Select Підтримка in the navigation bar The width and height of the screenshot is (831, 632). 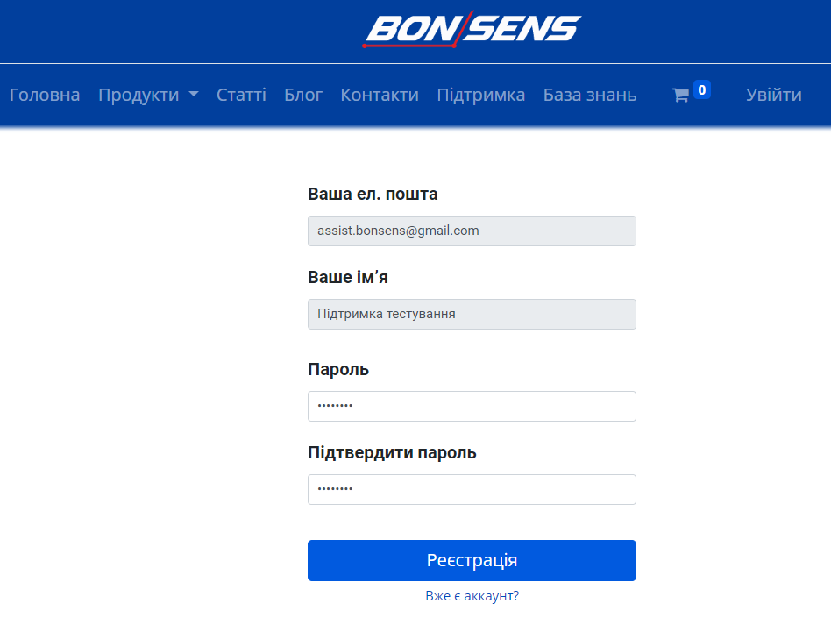click(481, 95)
